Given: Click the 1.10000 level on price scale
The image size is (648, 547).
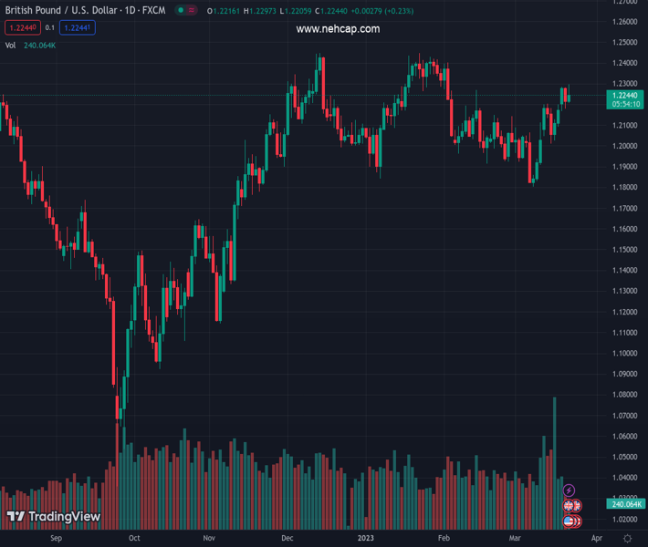Looking at the screenshot, I should [x=625, y=354].
